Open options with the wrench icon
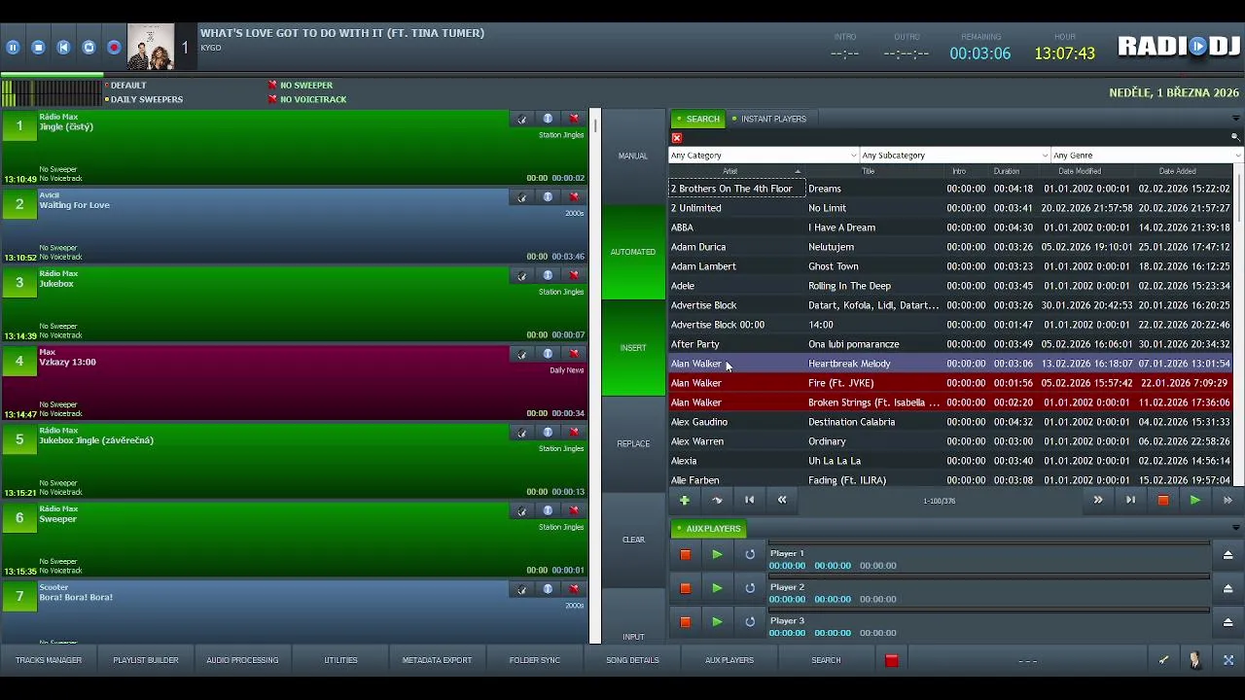The image size is (1245, 700). [1163, 660]
